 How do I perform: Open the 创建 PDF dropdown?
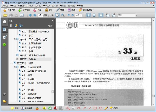(10, 10)
